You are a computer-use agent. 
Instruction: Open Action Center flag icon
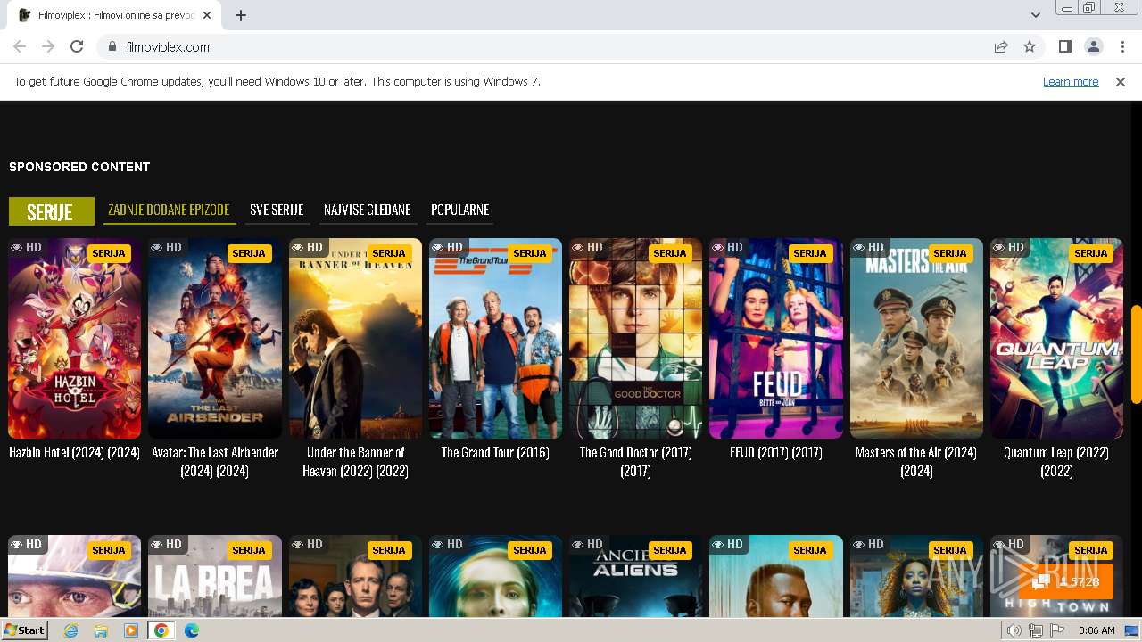tap(1057, 630)
